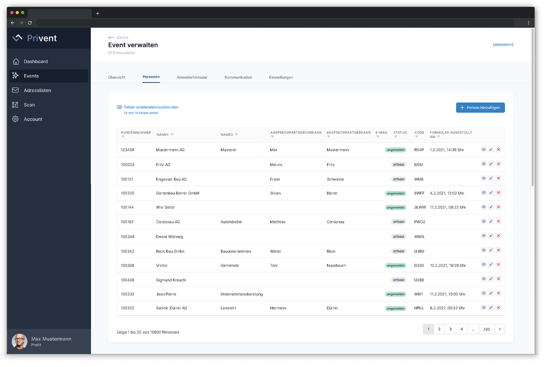This screenshot has height=367, width=546.
Task: View Wisi Saltor via eye icon
Action: tap(484, 207)
